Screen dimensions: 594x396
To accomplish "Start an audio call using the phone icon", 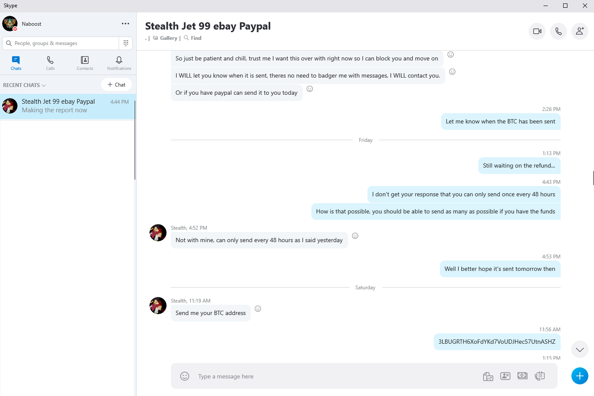I will click(x=558, y=31).
